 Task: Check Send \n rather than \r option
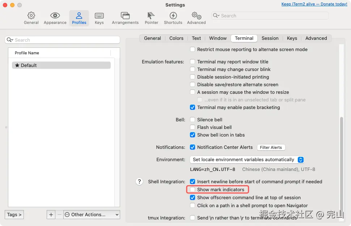[x=192, y=218]
